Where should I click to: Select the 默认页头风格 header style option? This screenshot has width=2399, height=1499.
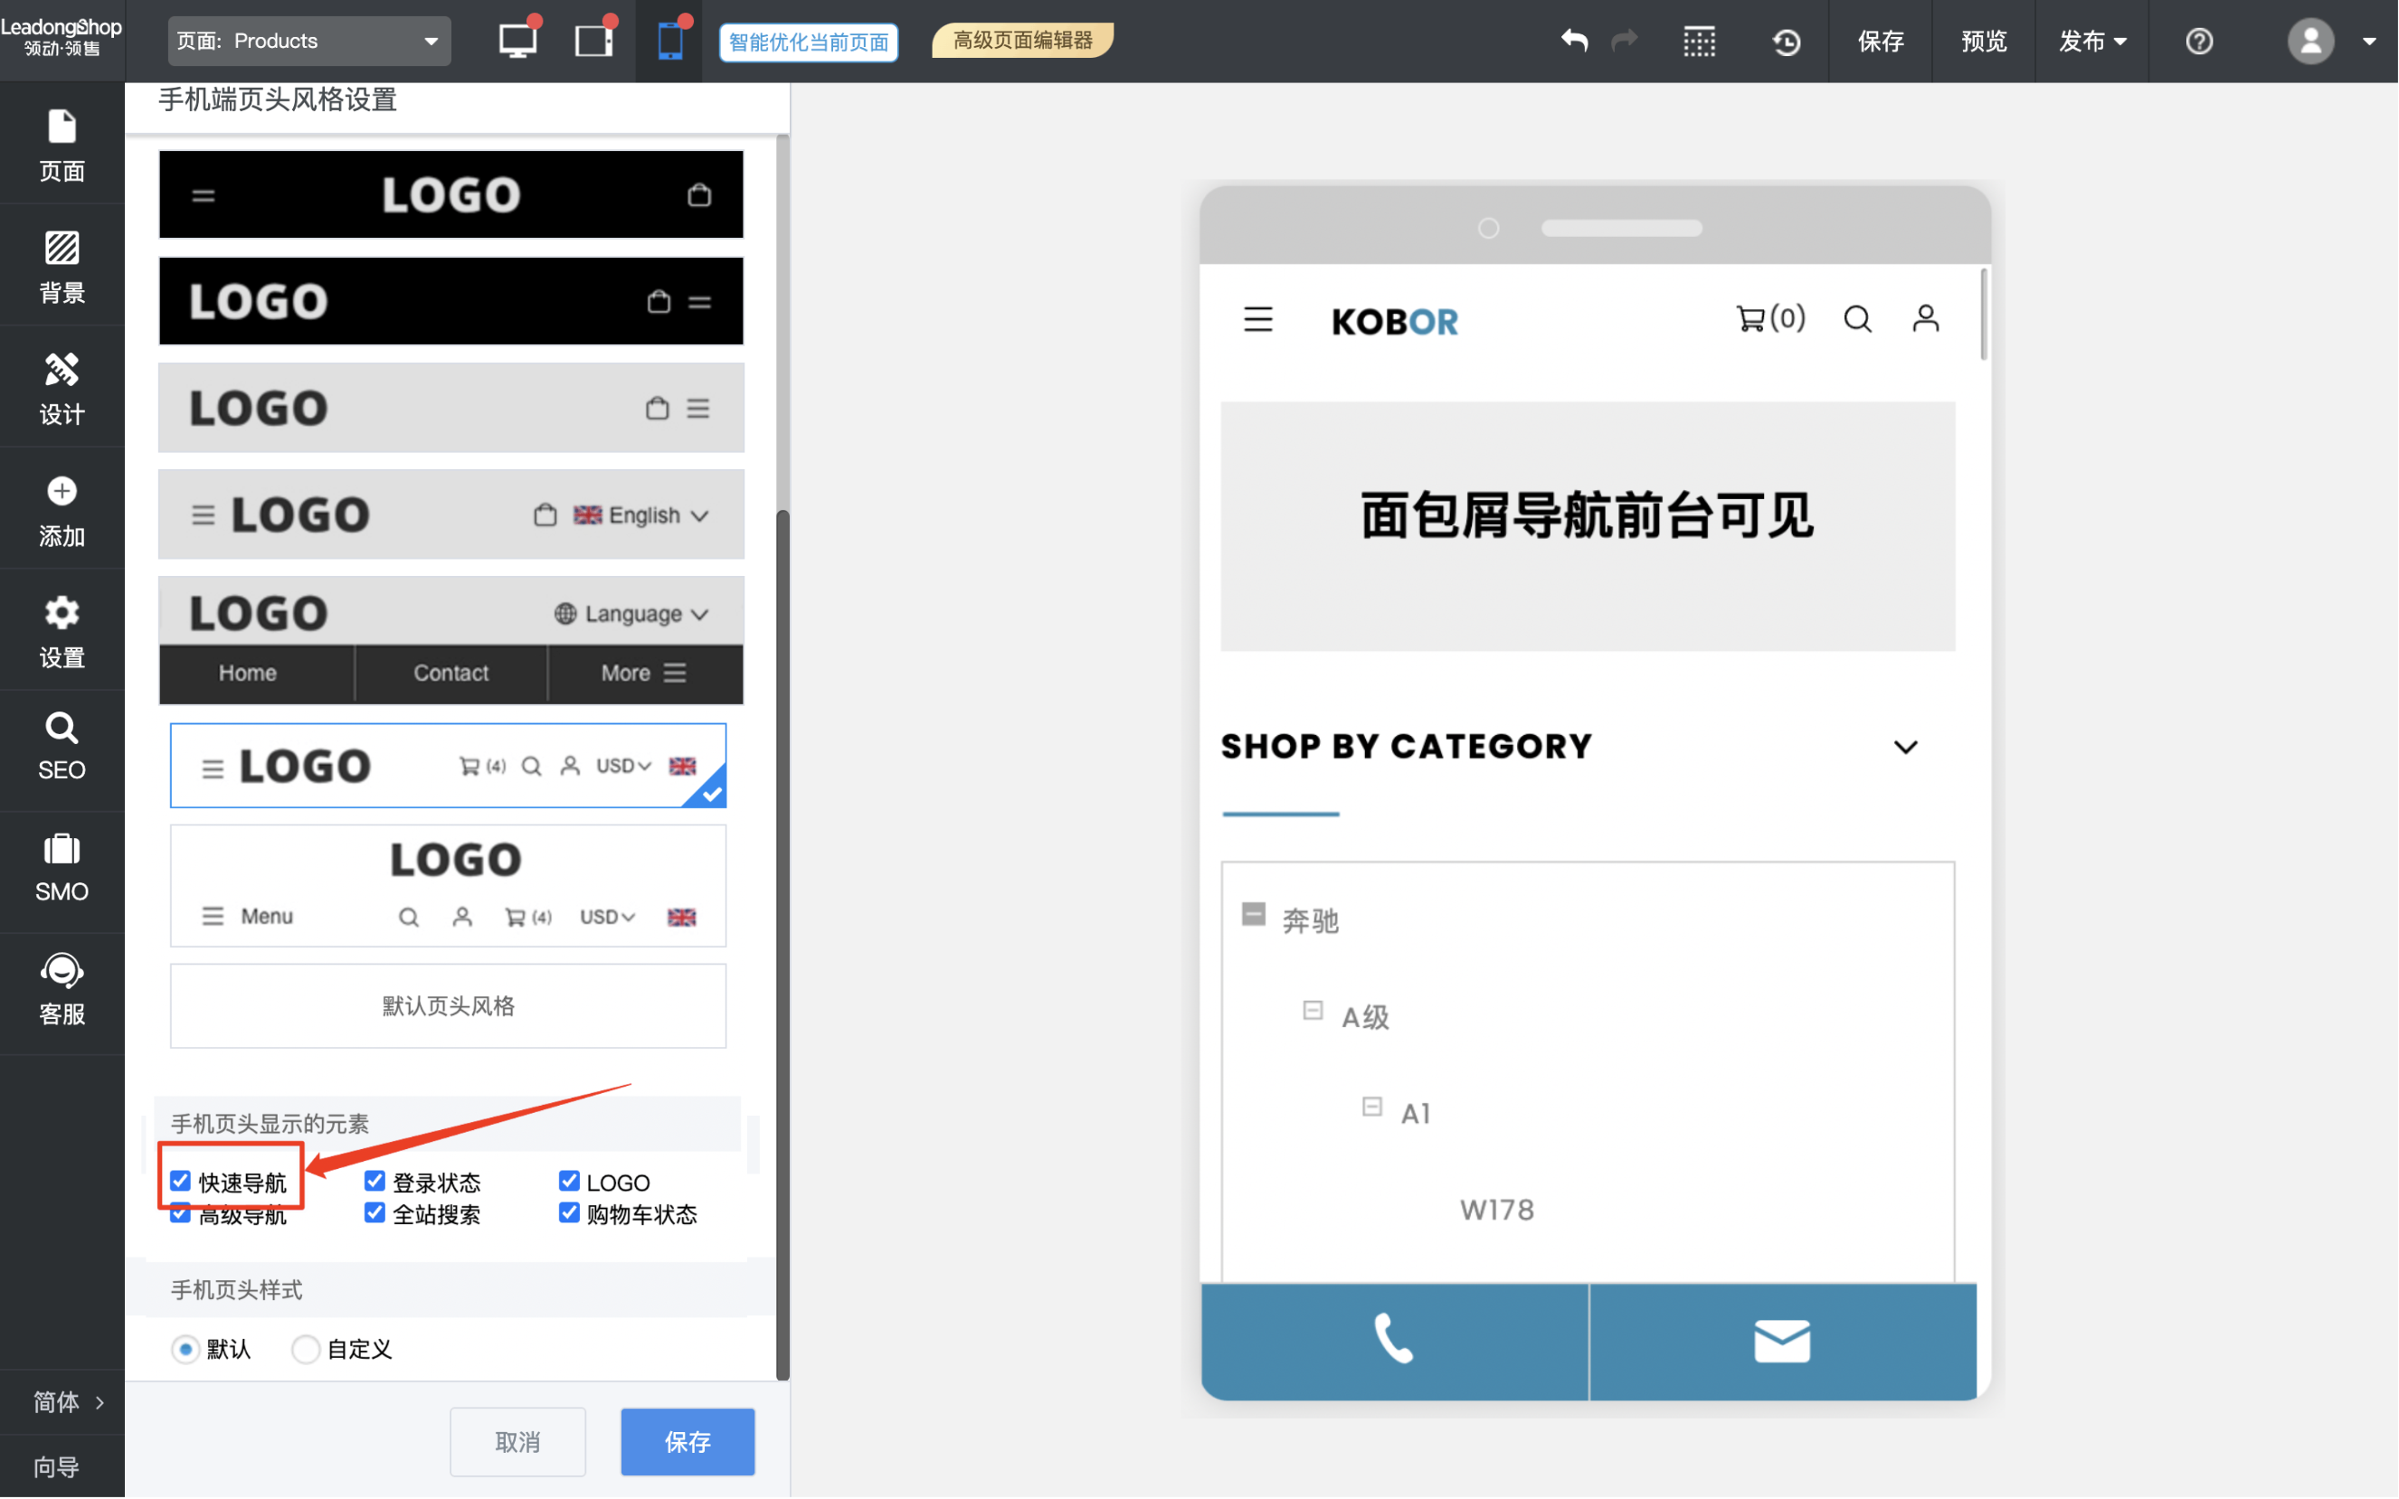pos(449,1005)
